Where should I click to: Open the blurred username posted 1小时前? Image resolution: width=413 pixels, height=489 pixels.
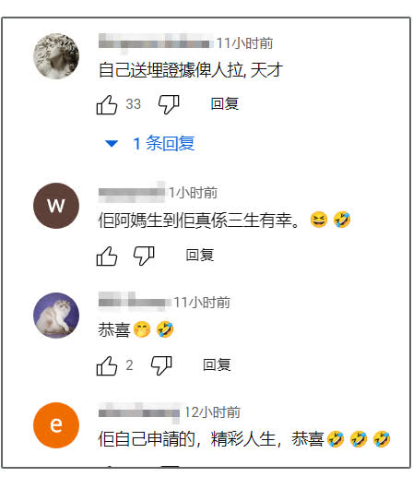[132, 192]
